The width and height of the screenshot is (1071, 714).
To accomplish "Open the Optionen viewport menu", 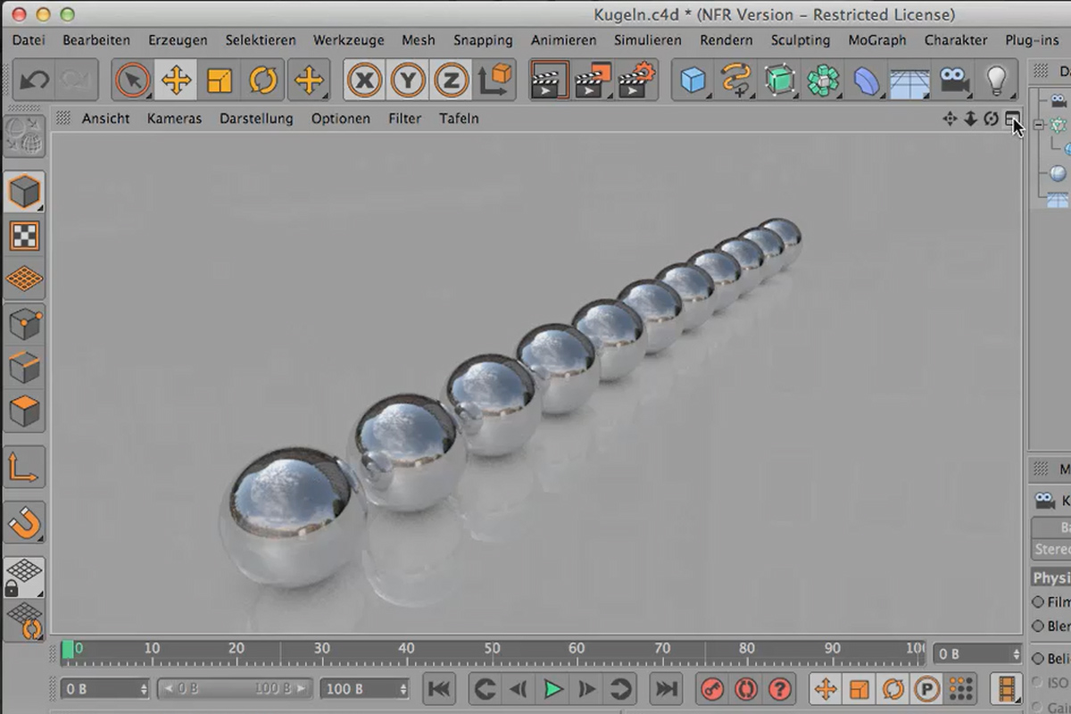I will tap(341, 118).
